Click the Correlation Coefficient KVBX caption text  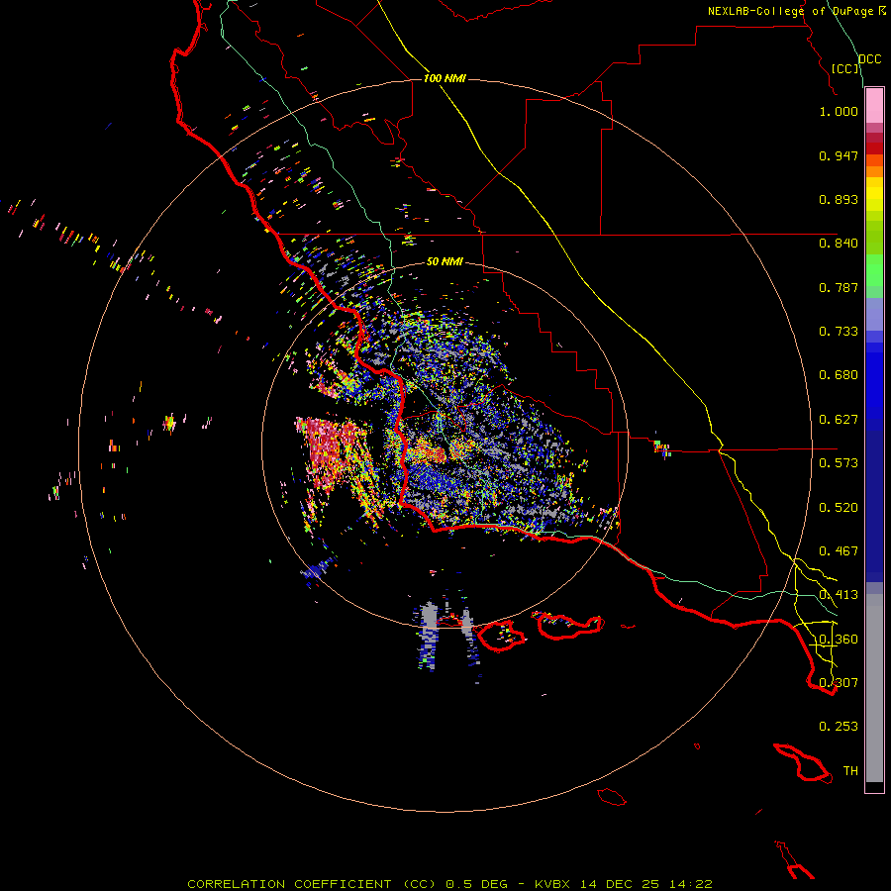click(449, 884)
